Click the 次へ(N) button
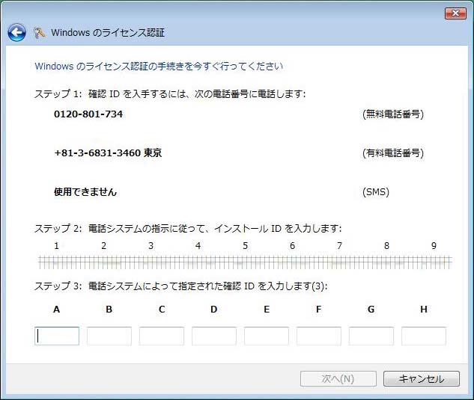 tap(338, 378)
